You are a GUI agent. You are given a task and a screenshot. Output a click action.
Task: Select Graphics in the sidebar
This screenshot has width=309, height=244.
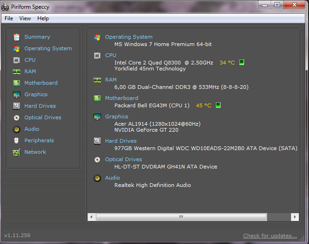tap(36, 94)
